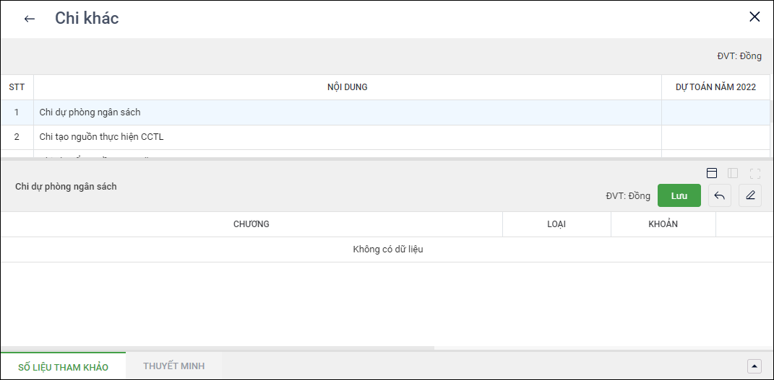This screenshot has width=774, height=380.
Task: Click the Khoản column header
Action: pyautogui.click(x=663, y=224)
